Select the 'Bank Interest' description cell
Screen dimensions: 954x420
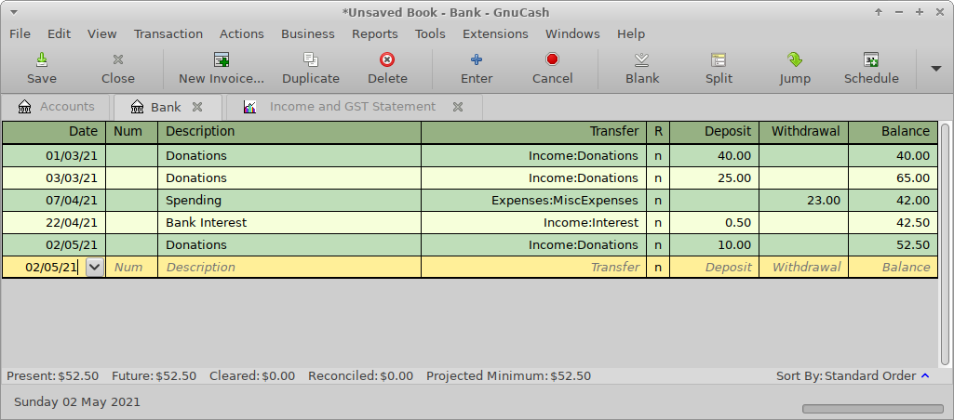coord(289,222)
